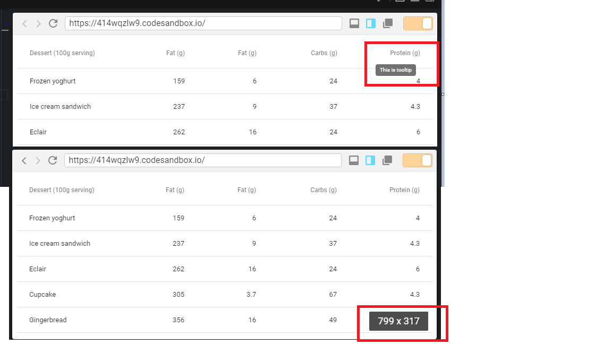Sort by the Protein (g) column header
This screenshot has width=612, height=344.
[404, 53]
